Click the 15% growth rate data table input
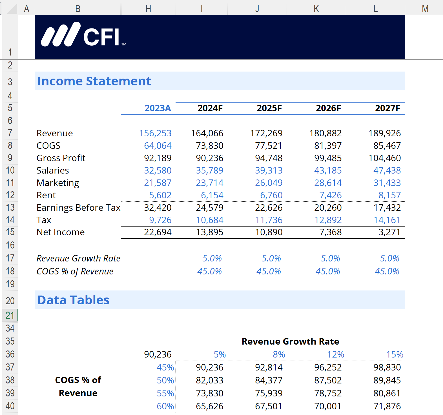Viewport: 443px width, 415px height. (x=395, y=354)
